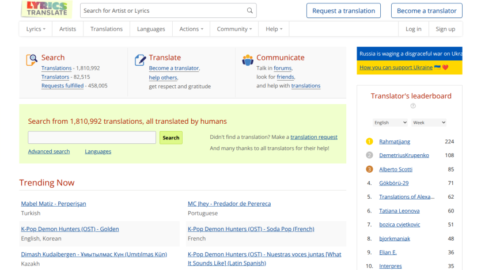Viewport: 481px width, 270px height.
Task: Open Mabel Matiz - Perperişan
Action: click(54, 203)
